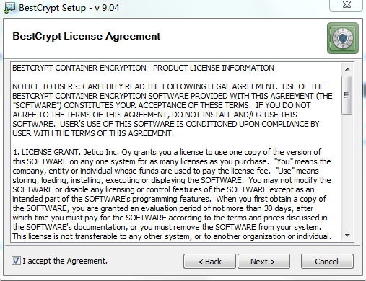The image size is (366, 281).
Task: Click the BestCrypt Setup title bar icon
Action: pos(9,8)
